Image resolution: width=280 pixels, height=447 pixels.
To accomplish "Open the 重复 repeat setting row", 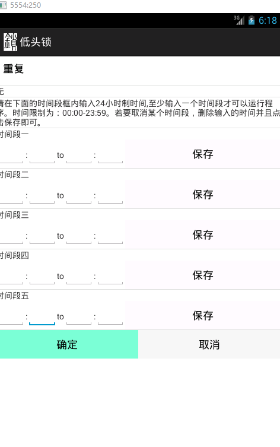I will point(140,69).
